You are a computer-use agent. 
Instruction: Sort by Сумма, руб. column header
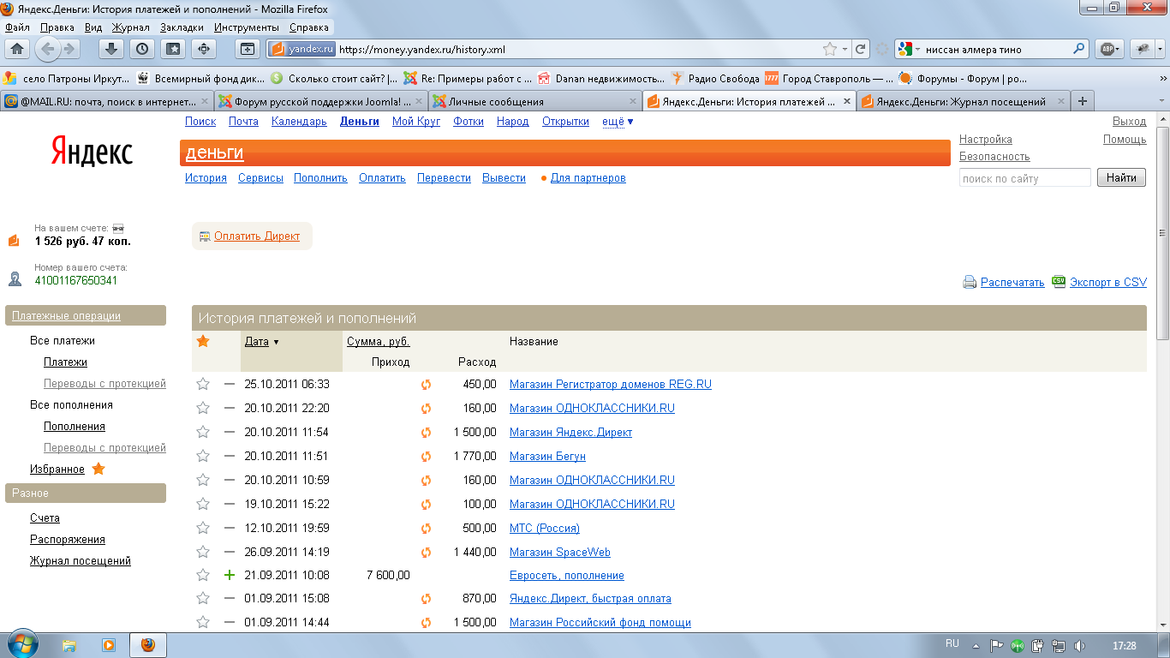(x=379, y=341)
